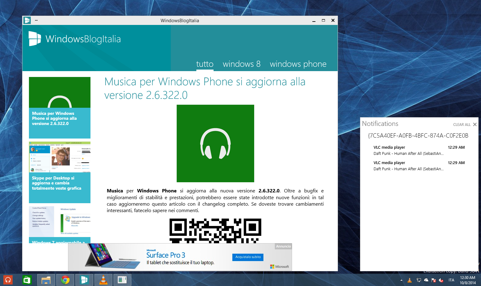Open Action Center flag tray icon
Viewport: 481px width, 286px height.
point(434,280)
